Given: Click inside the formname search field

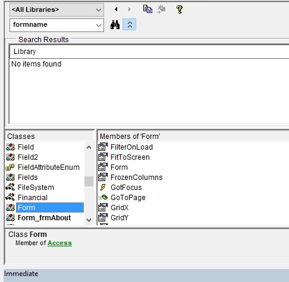Looking at the screenshot, I should (52, 25).
